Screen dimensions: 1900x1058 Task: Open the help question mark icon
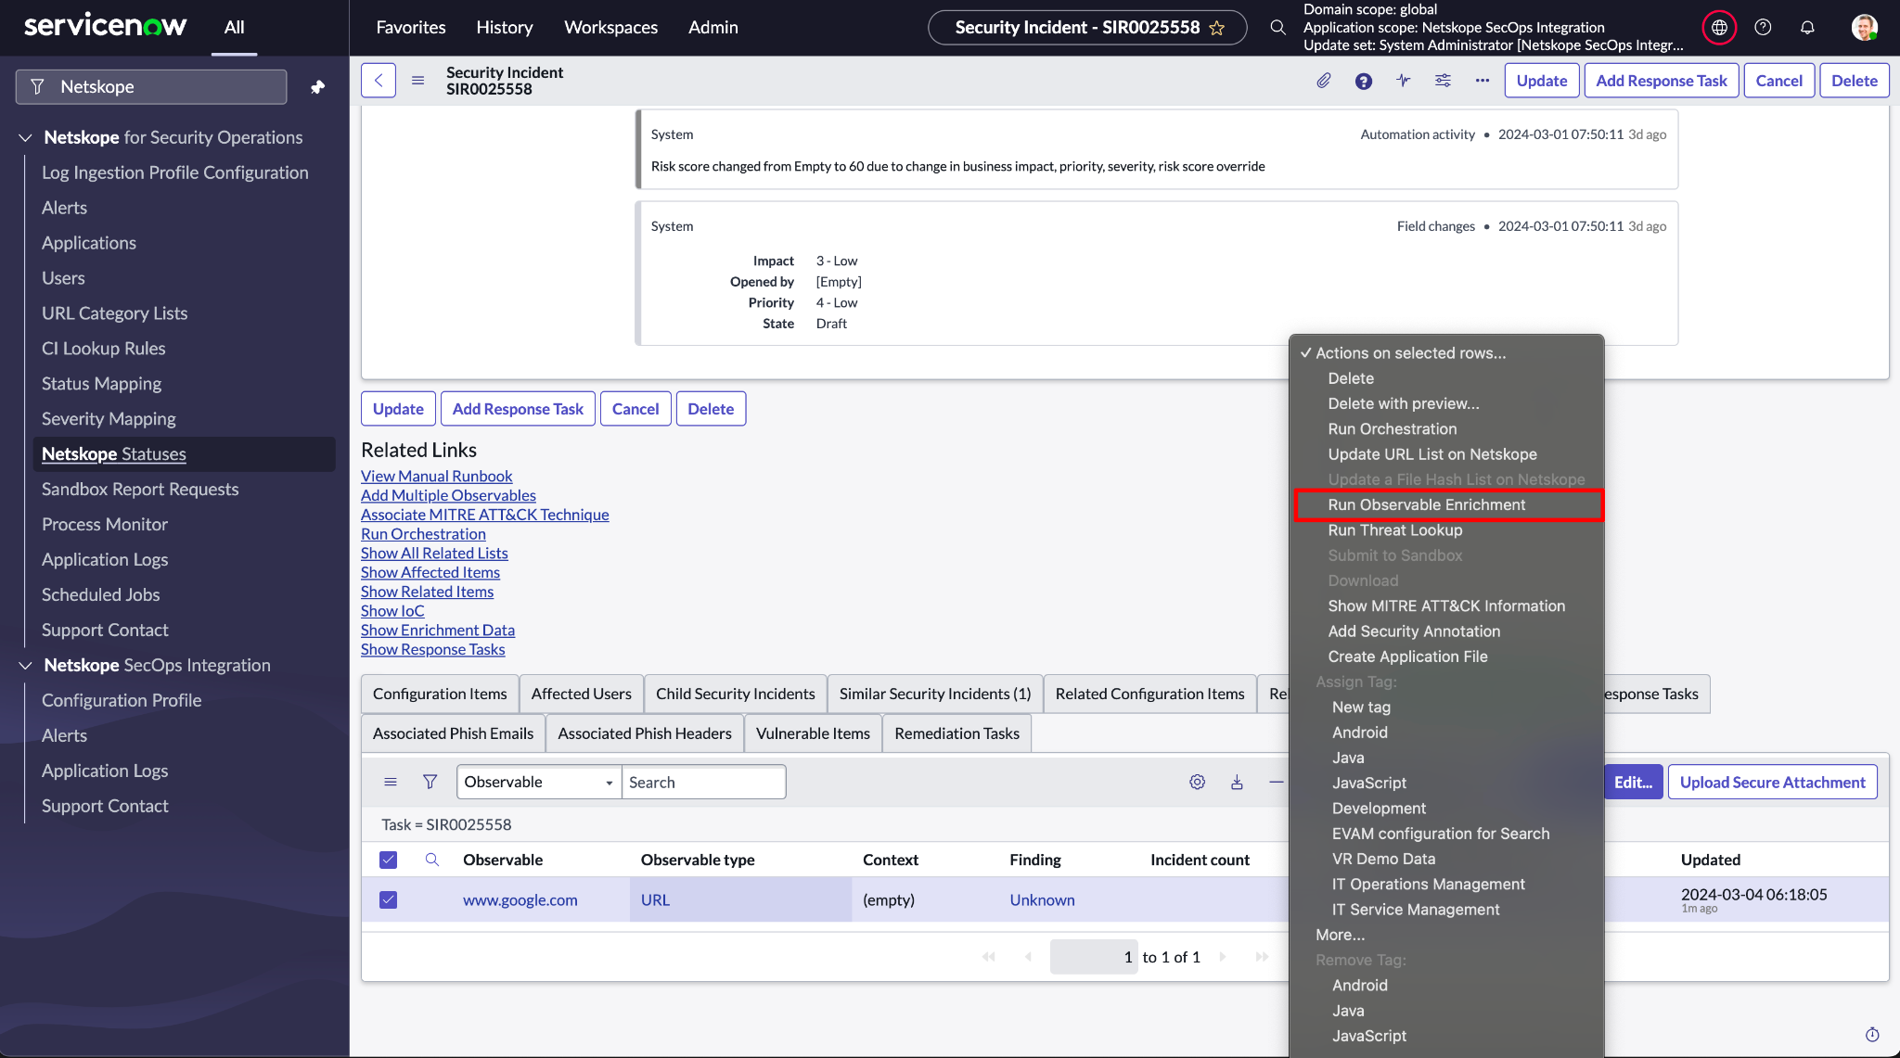pyautogui.click(x=1763, y=28)
